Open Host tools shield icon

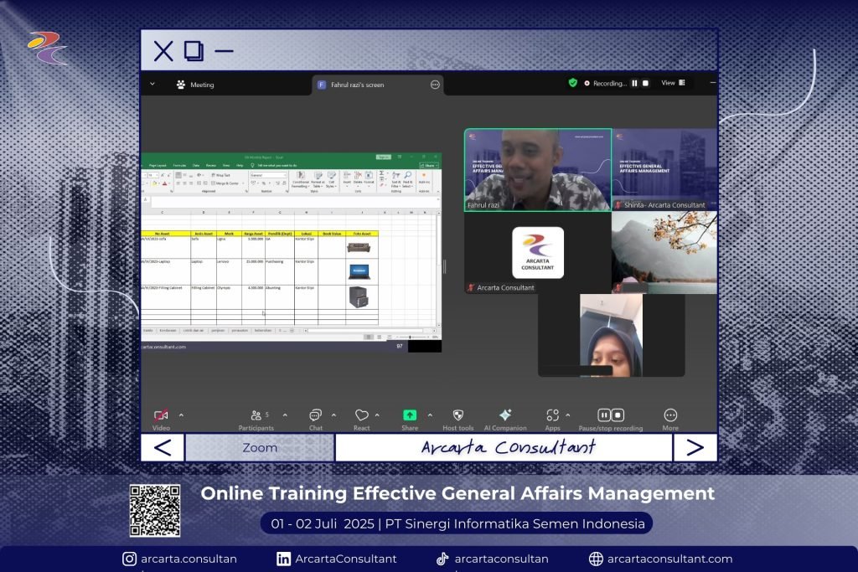(458, 415)
